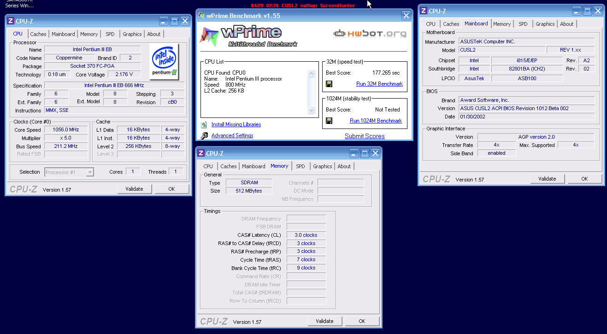607x334 pixels.
Task: Click the Best Score value 177.265 sec
Action: click(386, 73)
